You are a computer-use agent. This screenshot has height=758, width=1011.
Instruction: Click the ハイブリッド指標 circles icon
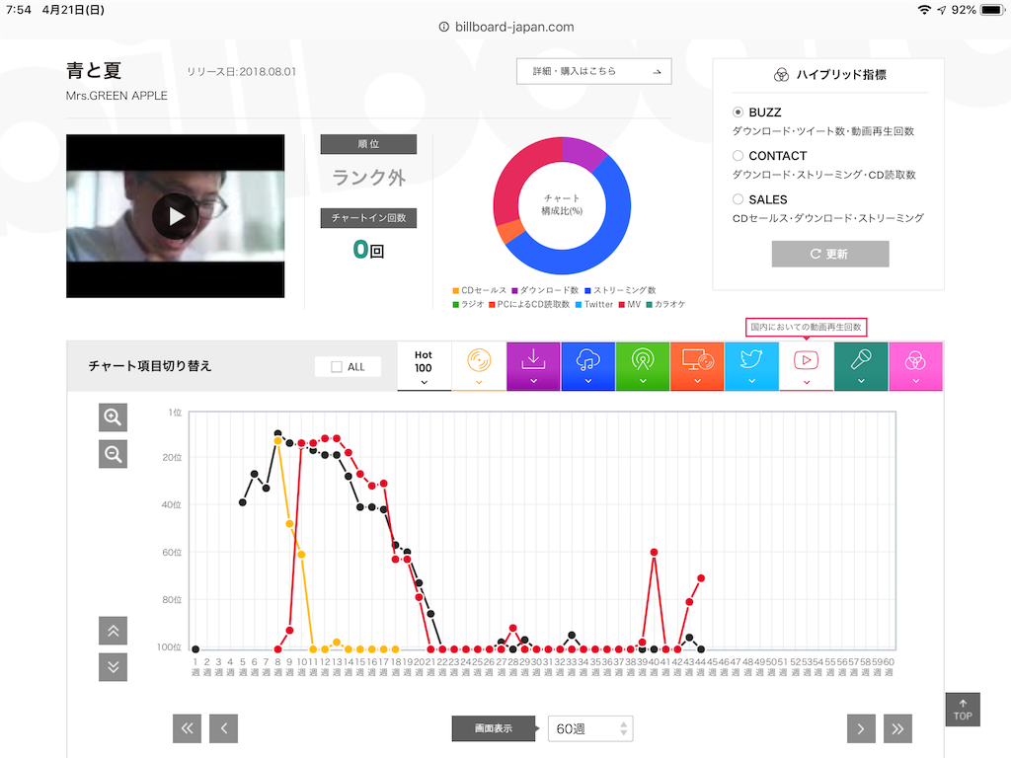(x=781, y=75)
